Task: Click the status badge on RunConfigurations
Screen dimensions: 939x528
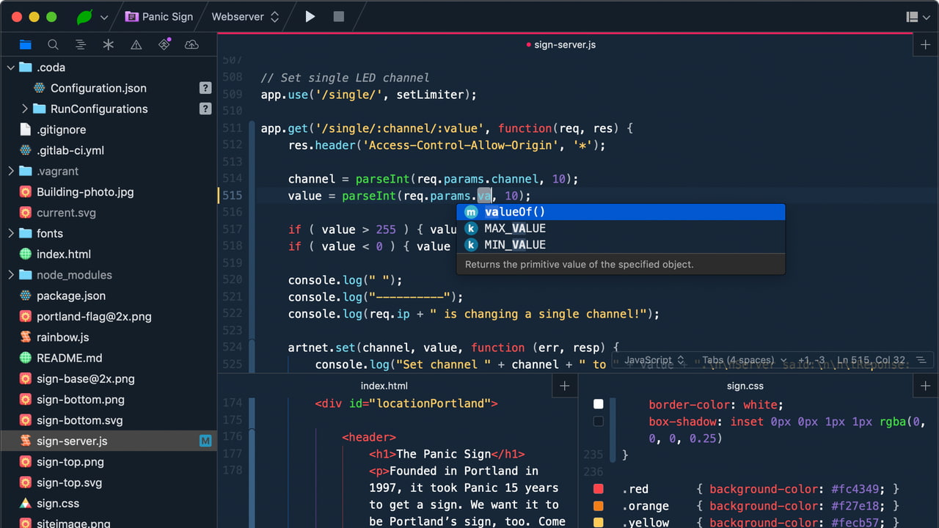Action: (x=205, y=109)
